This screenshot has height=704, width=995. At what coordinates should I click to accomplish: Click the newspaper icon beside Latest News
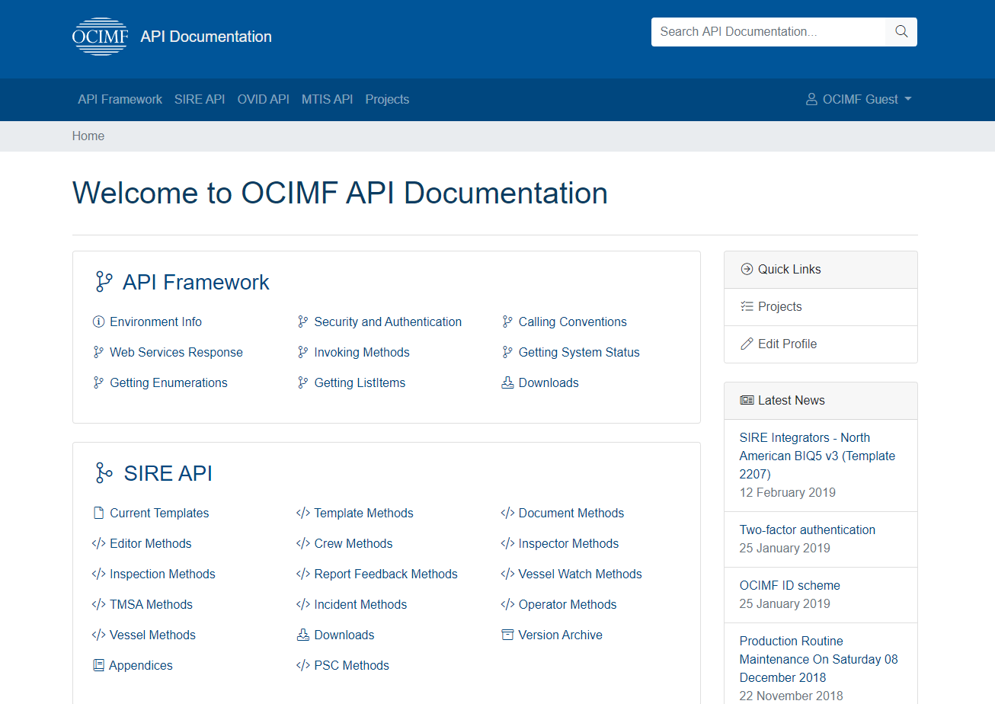pyautogui.click(x=747, y=400)
